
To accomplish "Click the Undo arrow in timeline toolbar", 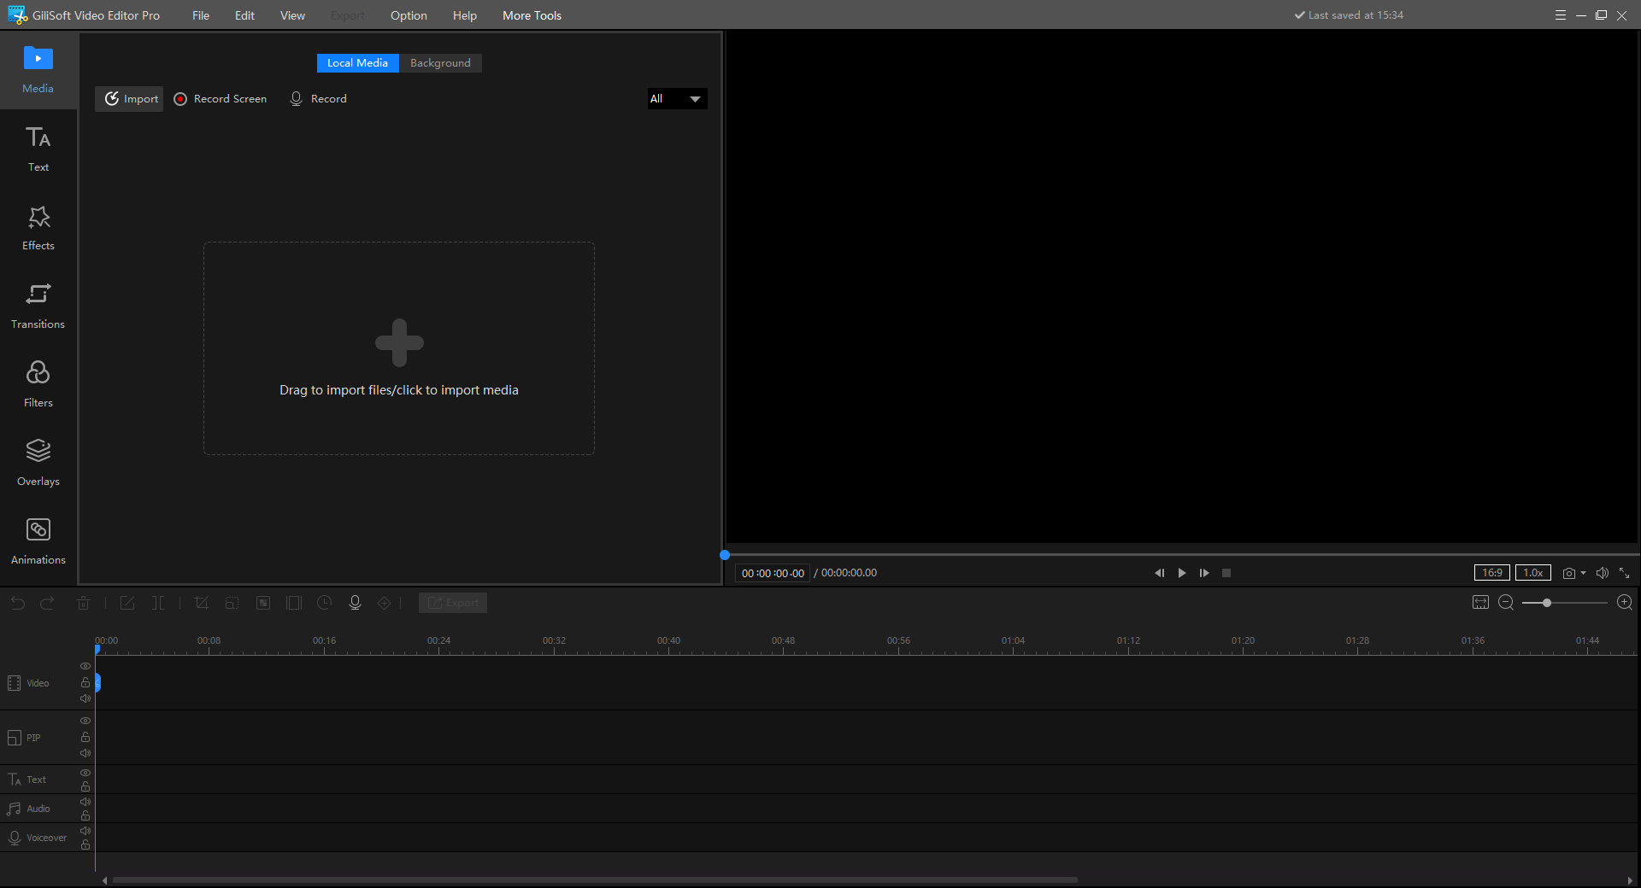I will coord(18,603).
